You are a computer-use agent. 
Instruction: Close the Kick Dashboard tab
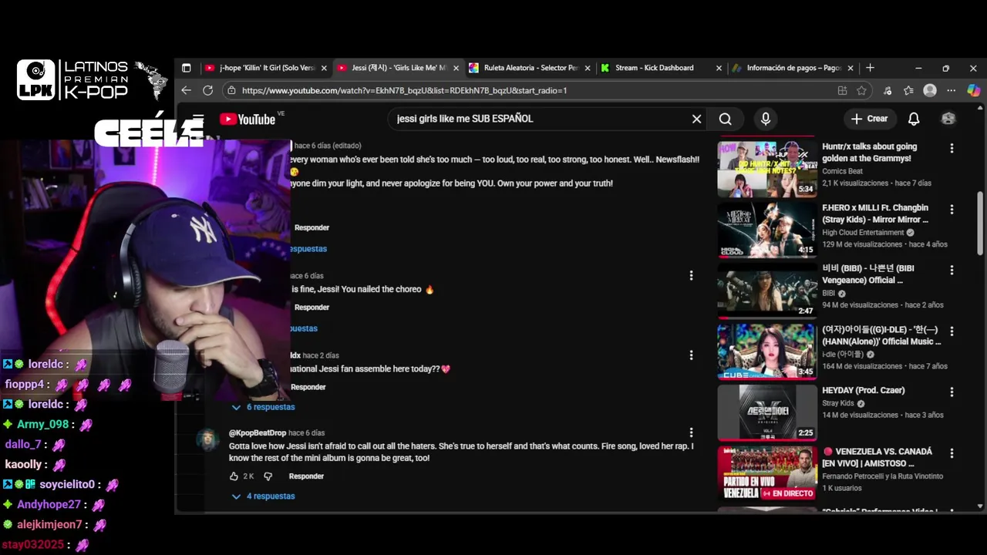pyautogui.click(x=719, y=68)
